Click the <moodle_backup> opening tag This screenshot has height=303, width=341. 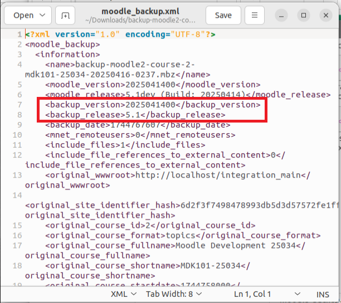[x=62, y=45]
